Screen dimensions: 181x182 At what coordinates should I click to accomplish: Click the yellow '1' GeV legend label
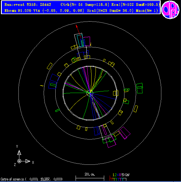pos(113,175)
